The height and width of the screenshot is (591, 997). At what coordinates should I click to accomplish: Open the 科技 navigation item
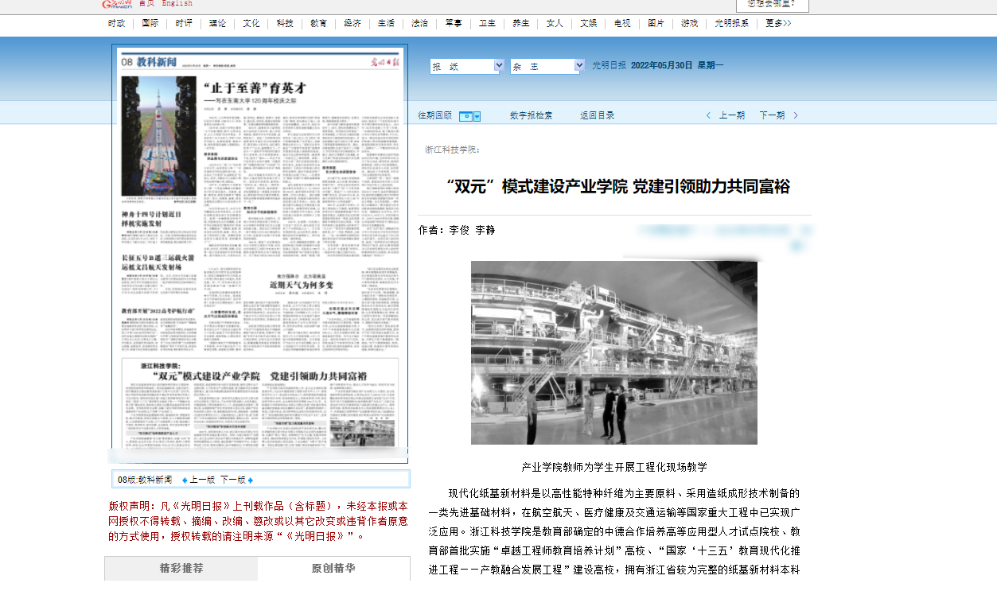[285, 24]
